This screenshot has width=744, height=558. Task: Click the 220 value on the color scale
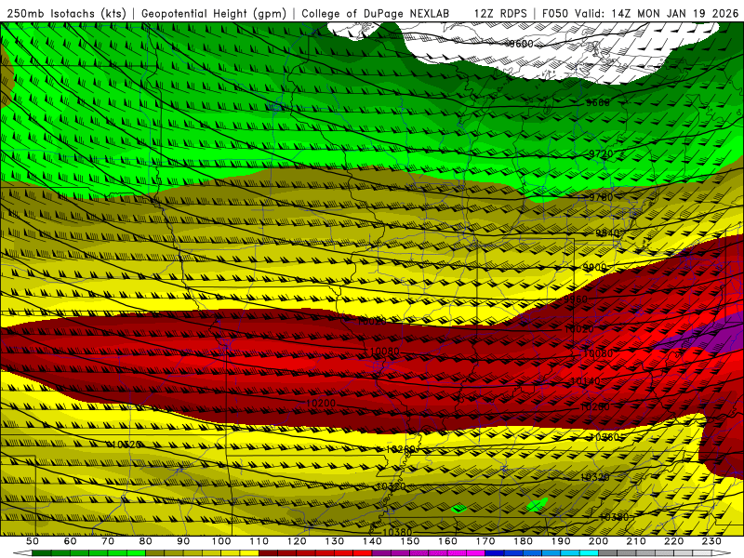(x=674, y=541)
